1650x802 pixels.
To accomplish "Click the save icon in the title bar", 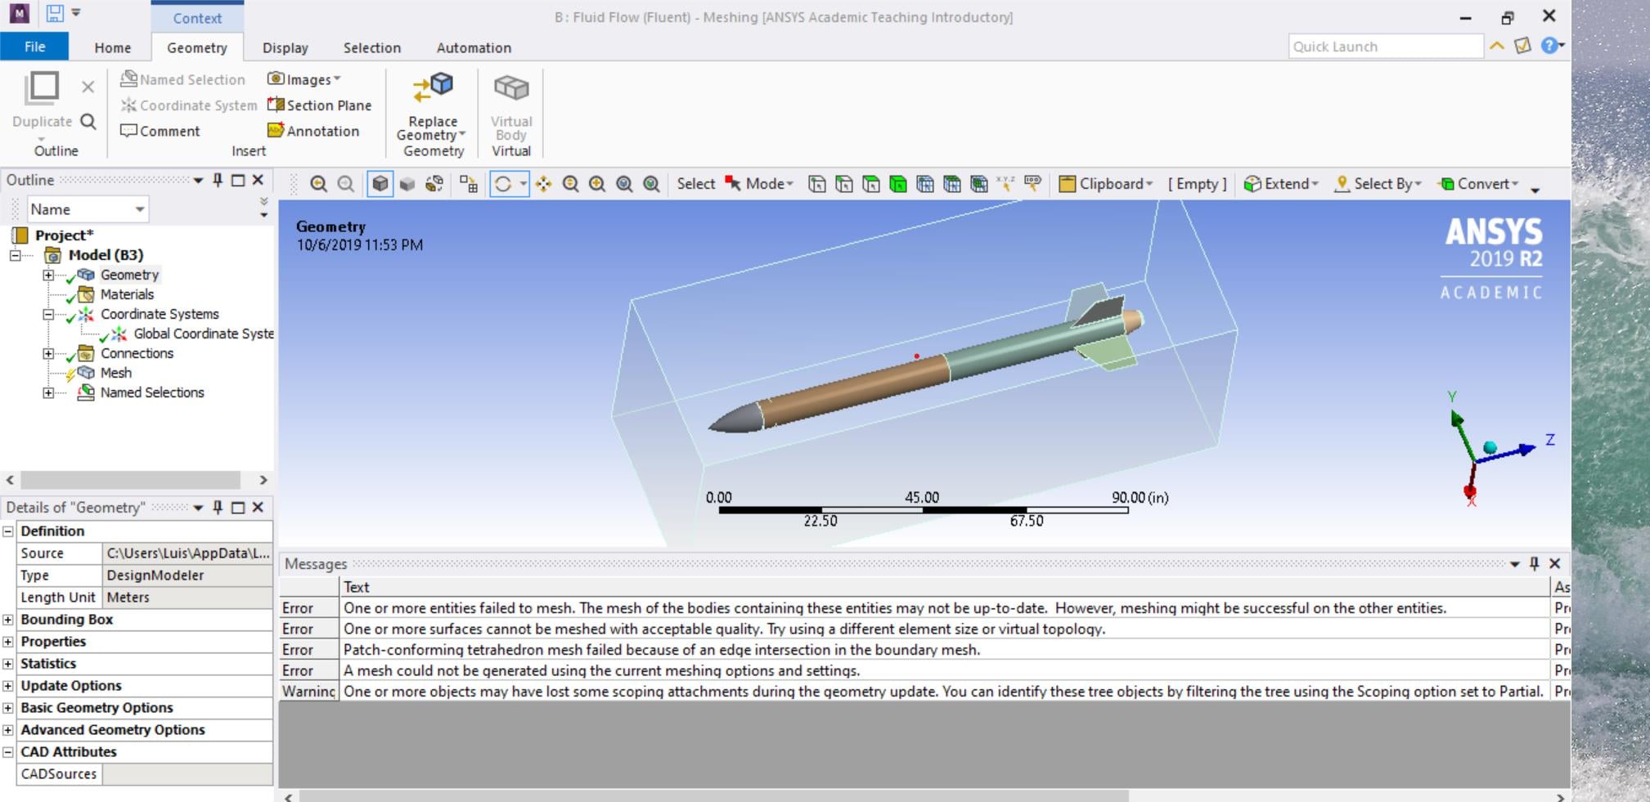I will 55,13.
